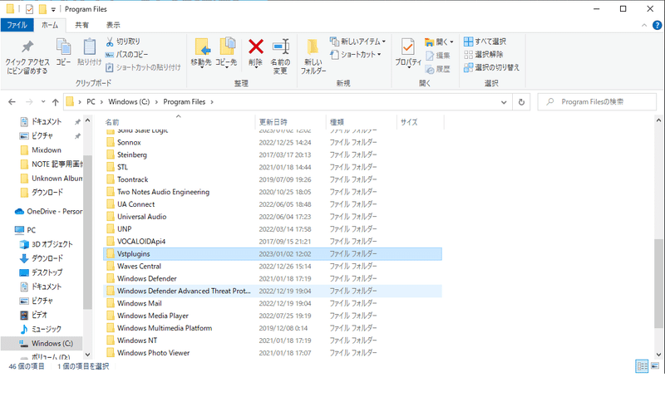Click Invert Selection (選択の切り替え)
This screenshot has width=665, height=397.
click(491, 67)
